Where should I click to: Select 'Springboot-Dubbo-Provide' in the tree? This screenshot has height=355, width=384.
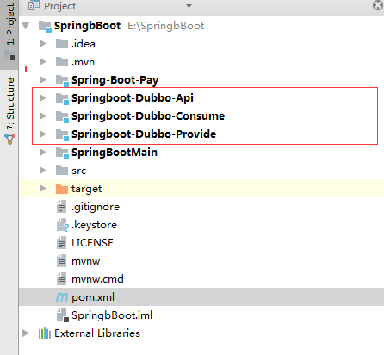(x=144, y=134)
